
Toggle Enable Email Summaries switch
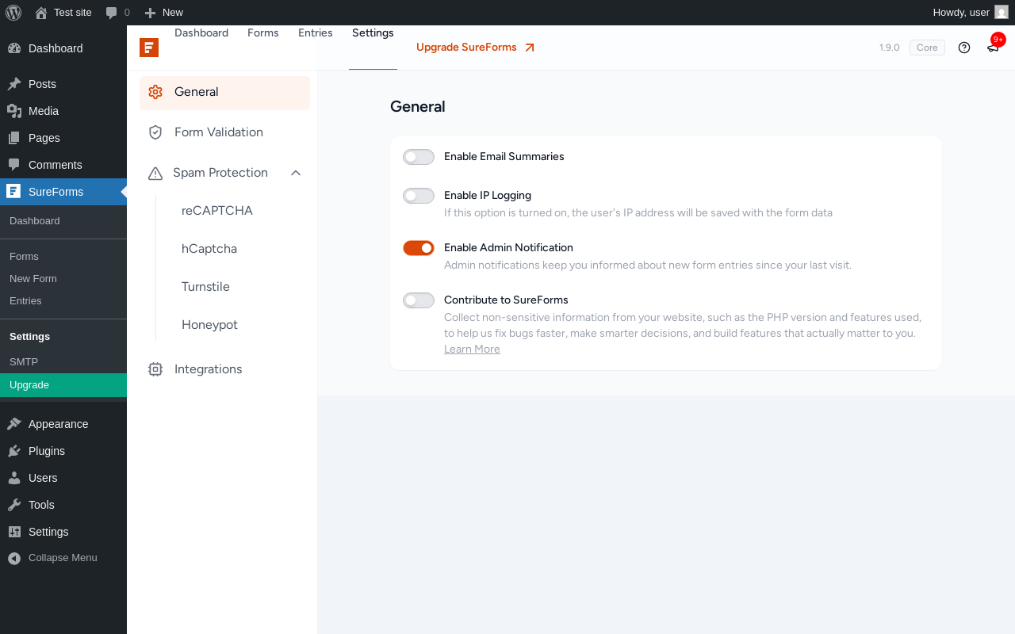419,157
